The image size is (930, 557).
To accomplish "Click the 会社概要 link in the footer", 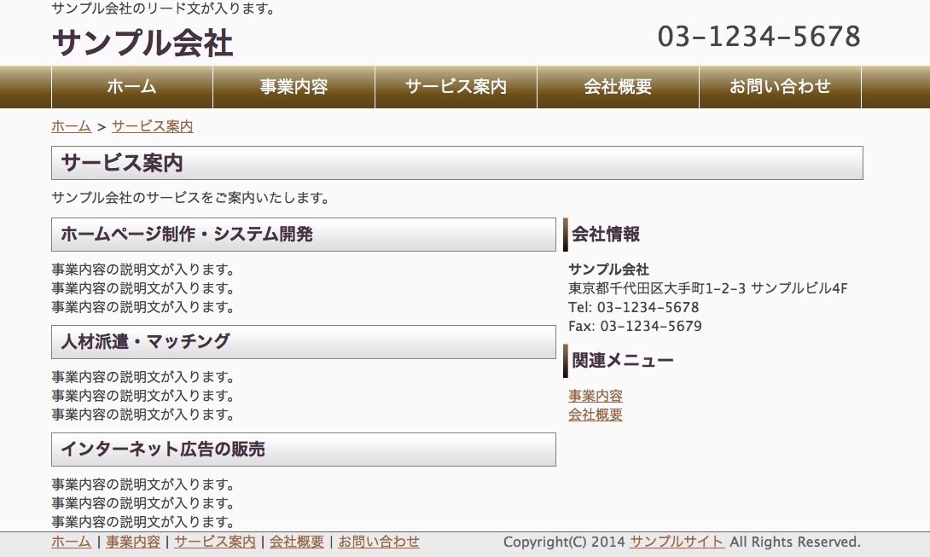I will coord(297,542).
